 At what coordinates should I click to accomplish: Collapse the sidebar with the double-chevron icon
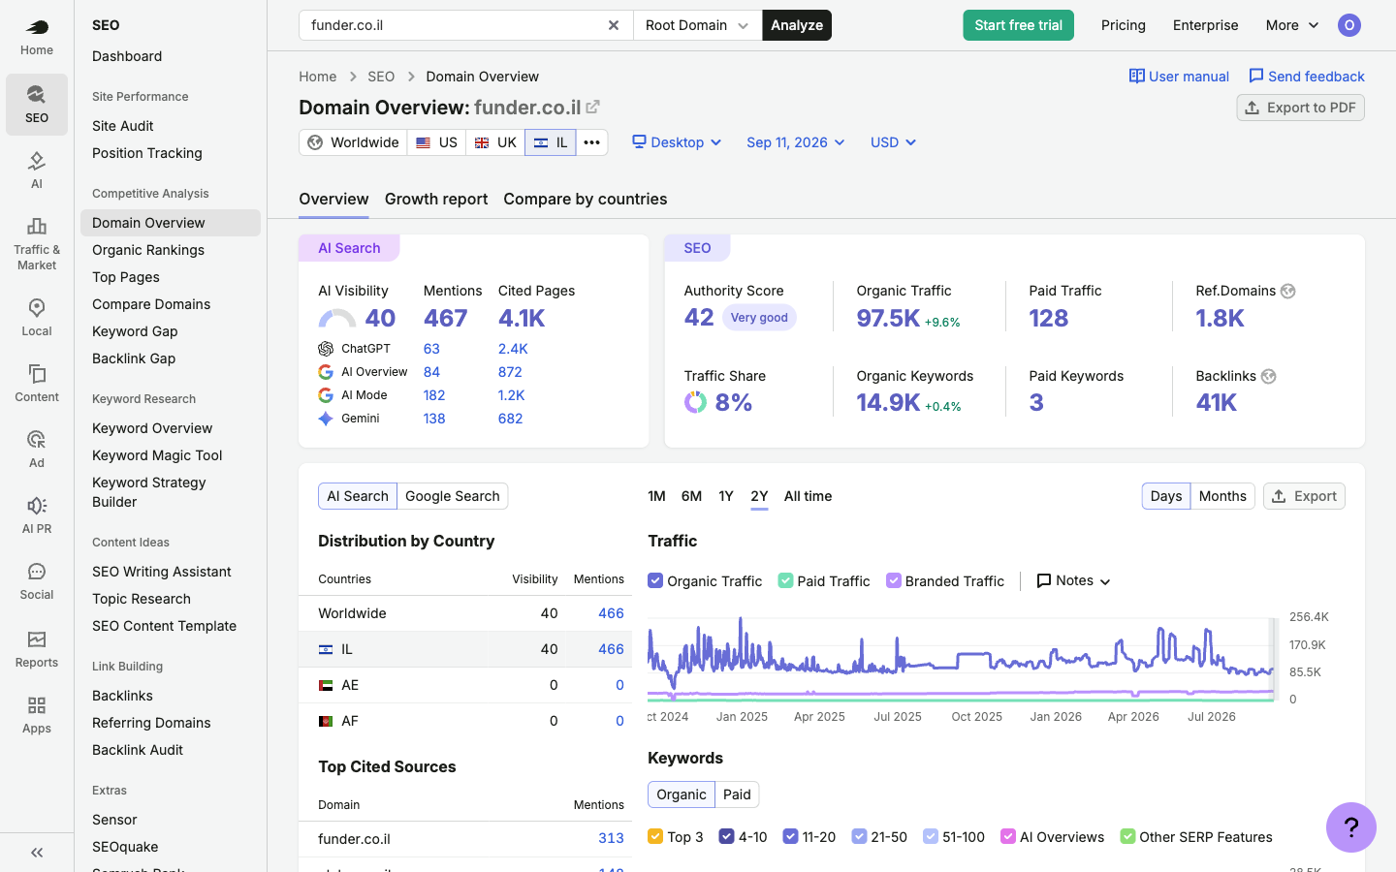pos(37,853)
